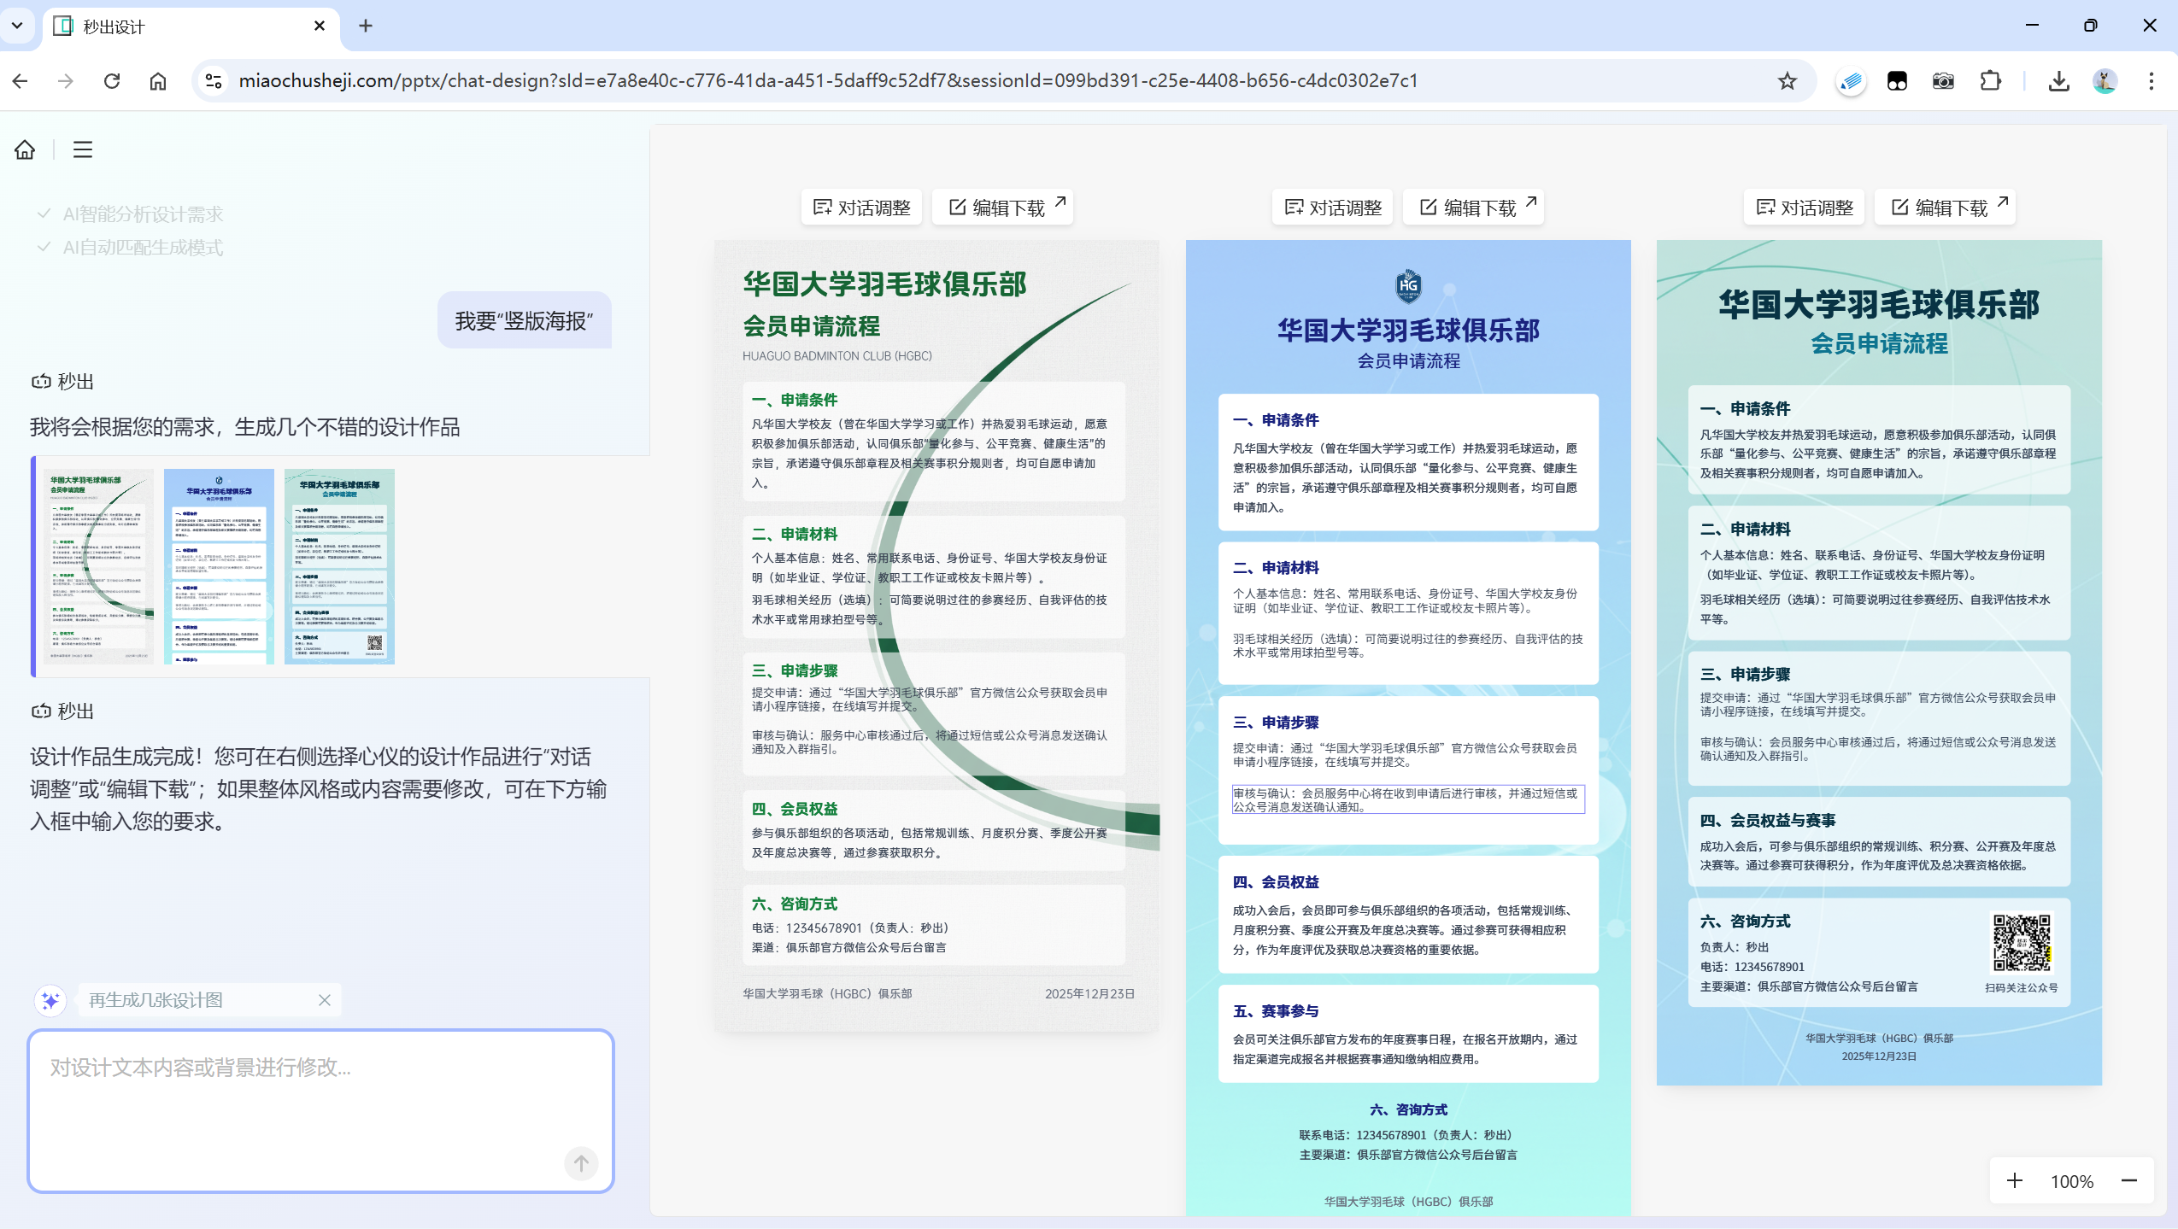Click the home icon in the left panel

(25, 149)
